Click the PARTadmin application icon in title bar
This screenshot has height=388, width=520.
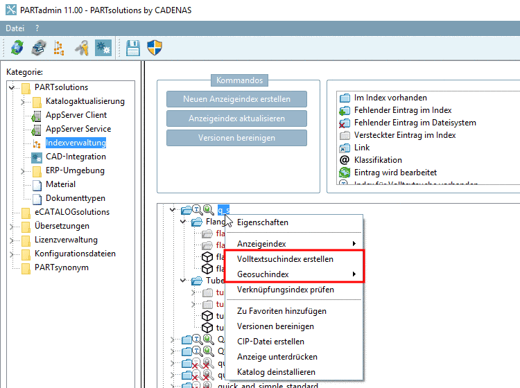tap(11, 10)
